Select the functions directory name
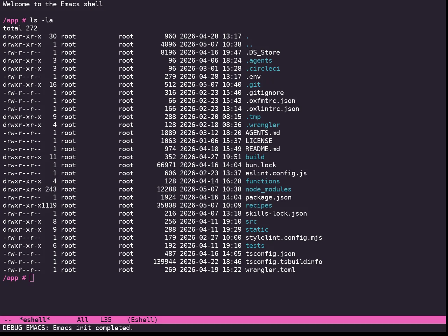This screenshot has width=448, height=336. point(263,181)
